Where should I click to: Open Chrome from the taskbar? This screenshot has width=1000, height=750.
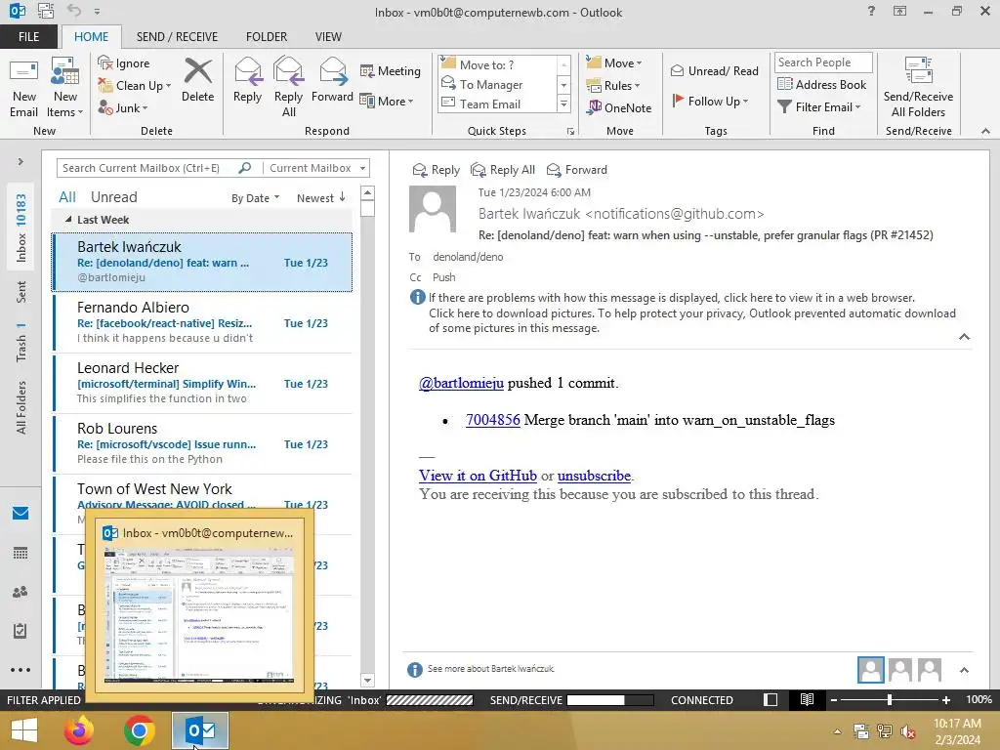point(140,730)
